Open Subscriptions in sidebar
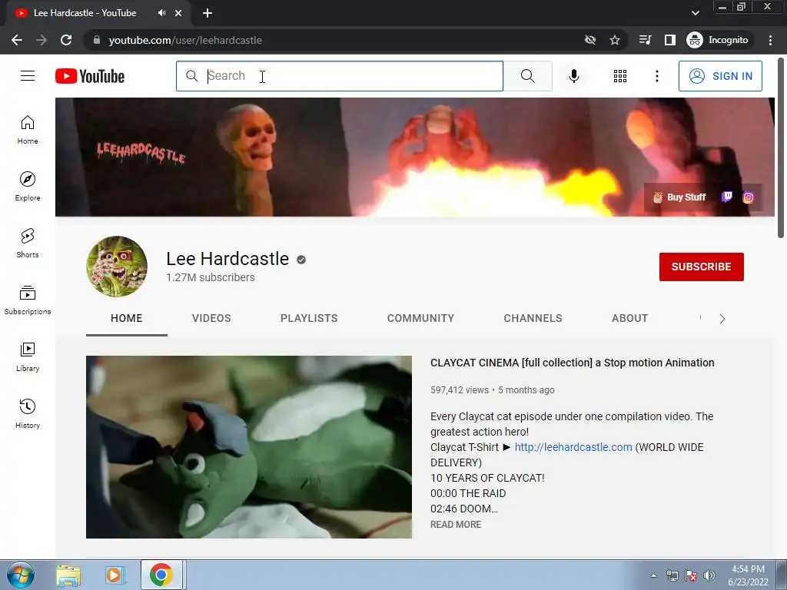 [28, 300]
